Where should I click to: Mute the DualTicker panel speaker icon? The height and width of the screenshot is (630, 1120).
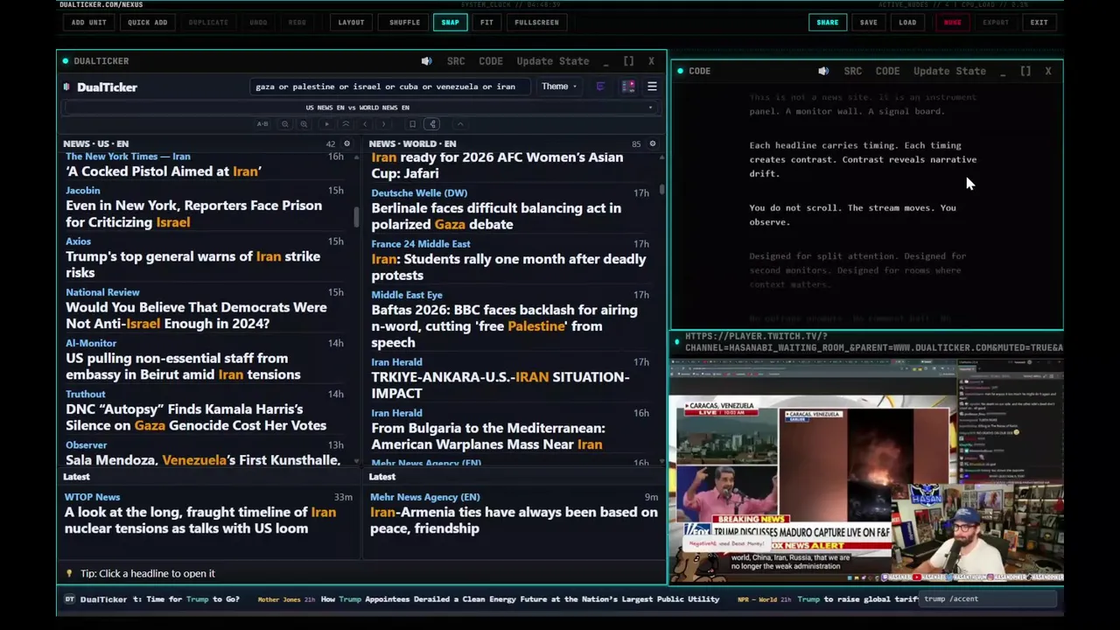coord(426,61)
